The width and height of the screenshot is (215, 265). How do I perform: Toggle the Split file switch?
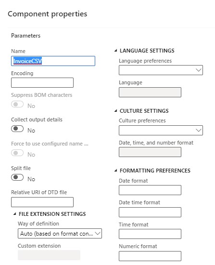point(17,177)
